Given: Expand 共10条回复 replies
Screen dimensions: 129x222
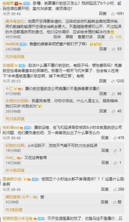Looking at the screenshot, I should click(15, 170).
